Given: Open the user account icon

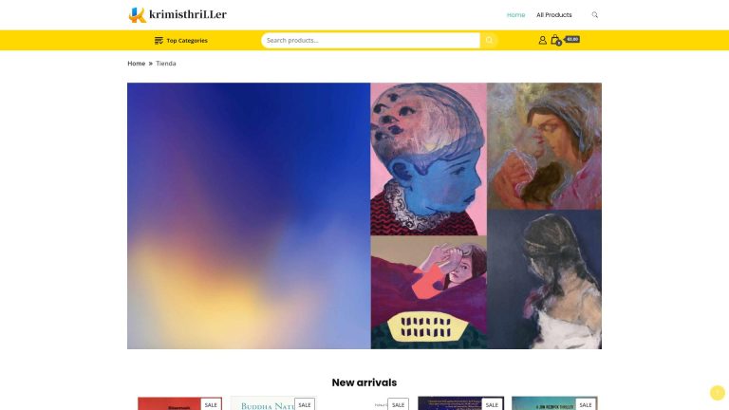Looking at the screenshot, I should pyautogui.click(x=542, y=41).
